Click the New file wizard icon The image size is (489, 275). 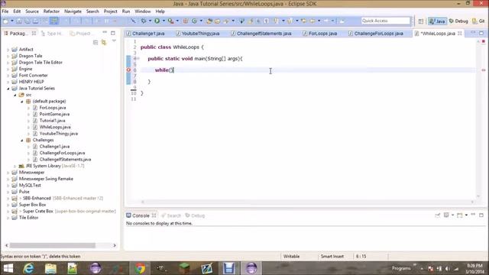coord(5,21)
